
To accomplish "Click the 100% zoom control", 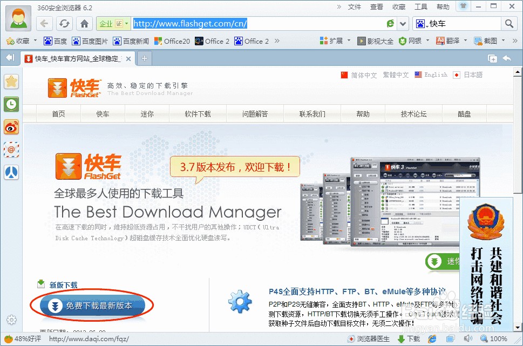I will pyautogui.click(x=494, y=339).
